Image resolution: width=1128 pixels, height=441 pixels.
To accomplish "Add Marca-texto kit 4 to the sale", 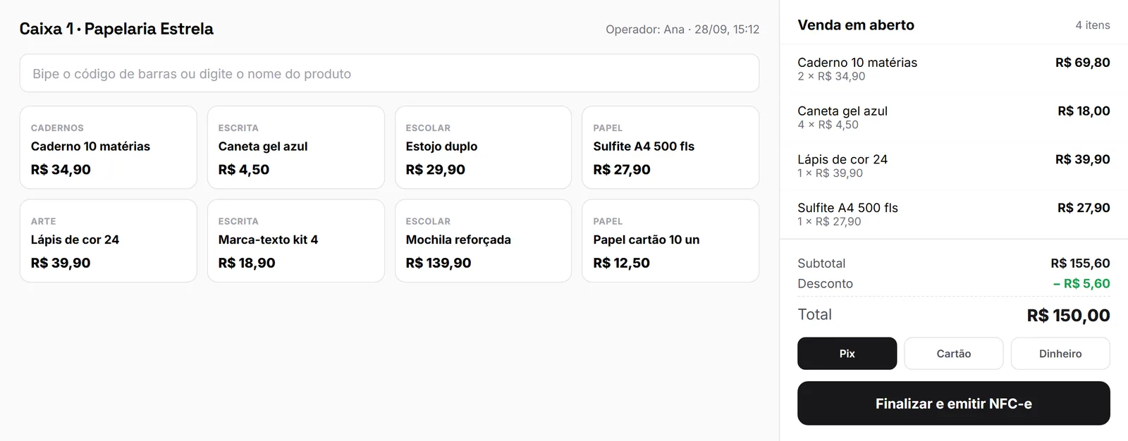I will click(296, 241).
